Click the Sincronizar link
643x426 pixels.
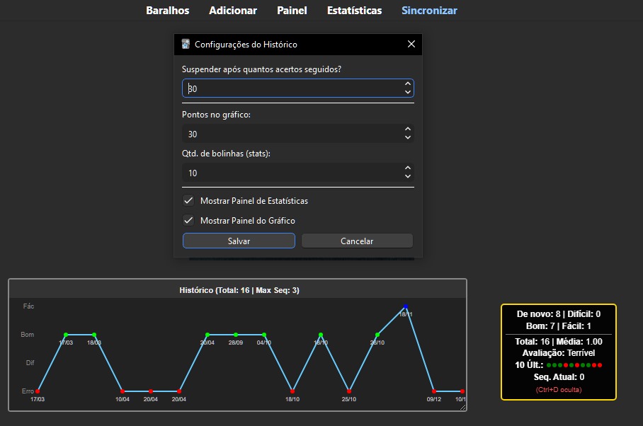(429, 11)
